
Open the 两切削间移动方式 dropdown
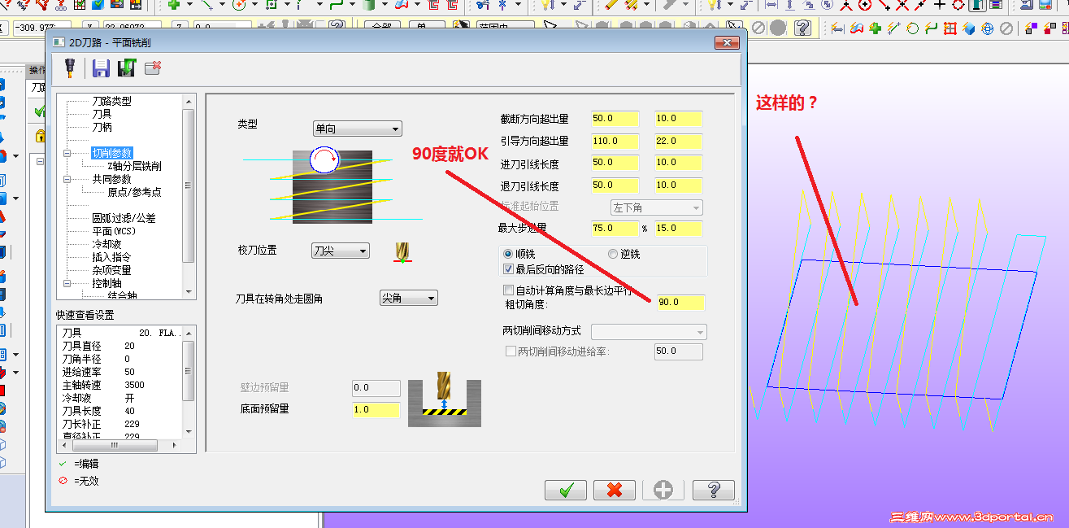[x=649, y=332]
